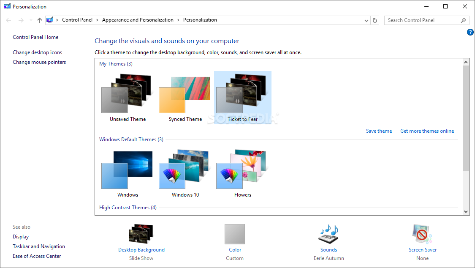Viewport: 475px width, 268px height.
Task: Go up one level with the up arrow
Action: [40, 20]
